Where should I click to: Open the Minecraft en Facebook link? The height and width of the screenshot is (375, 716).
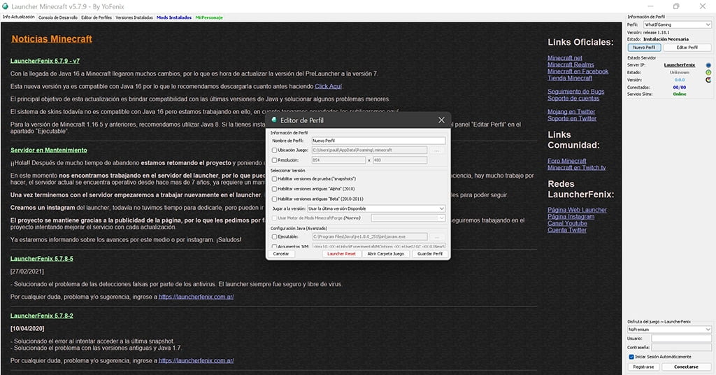click(578, 71)
